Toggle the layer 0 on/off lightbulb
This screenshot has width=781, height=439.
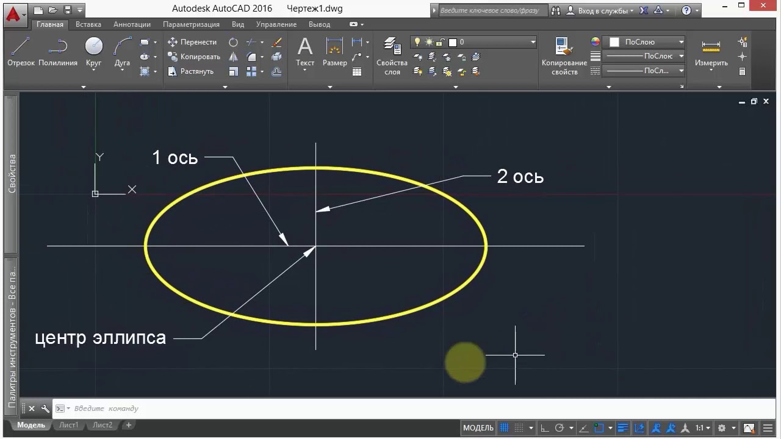(417, 42)
